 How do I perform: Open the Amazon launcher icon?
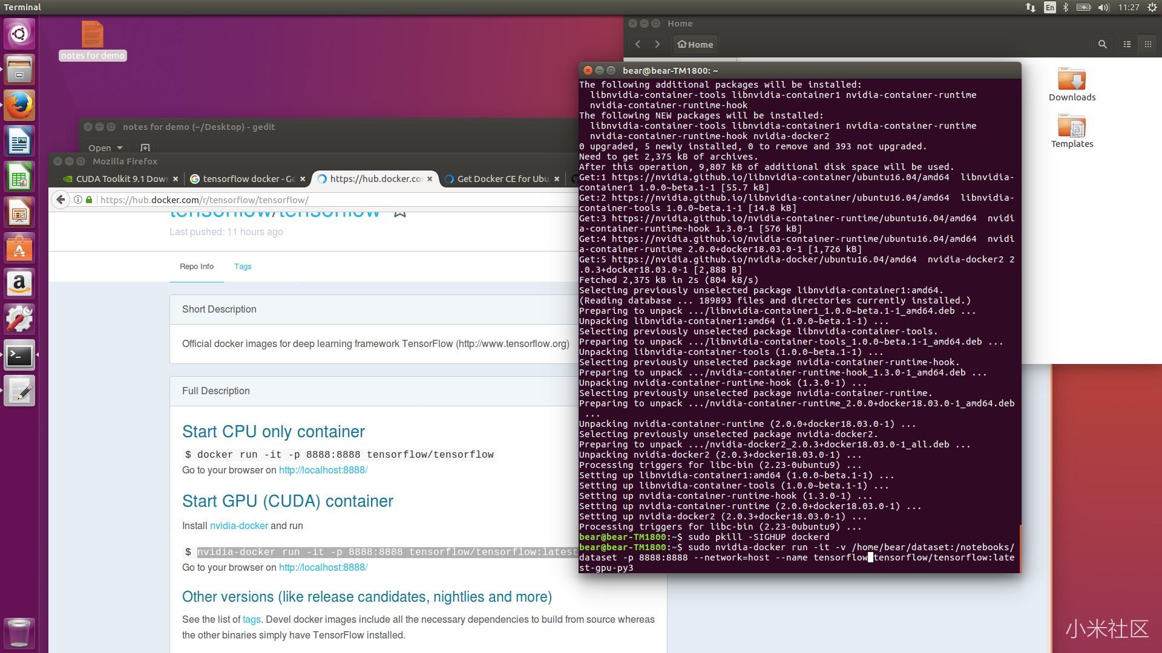point(19,284)
